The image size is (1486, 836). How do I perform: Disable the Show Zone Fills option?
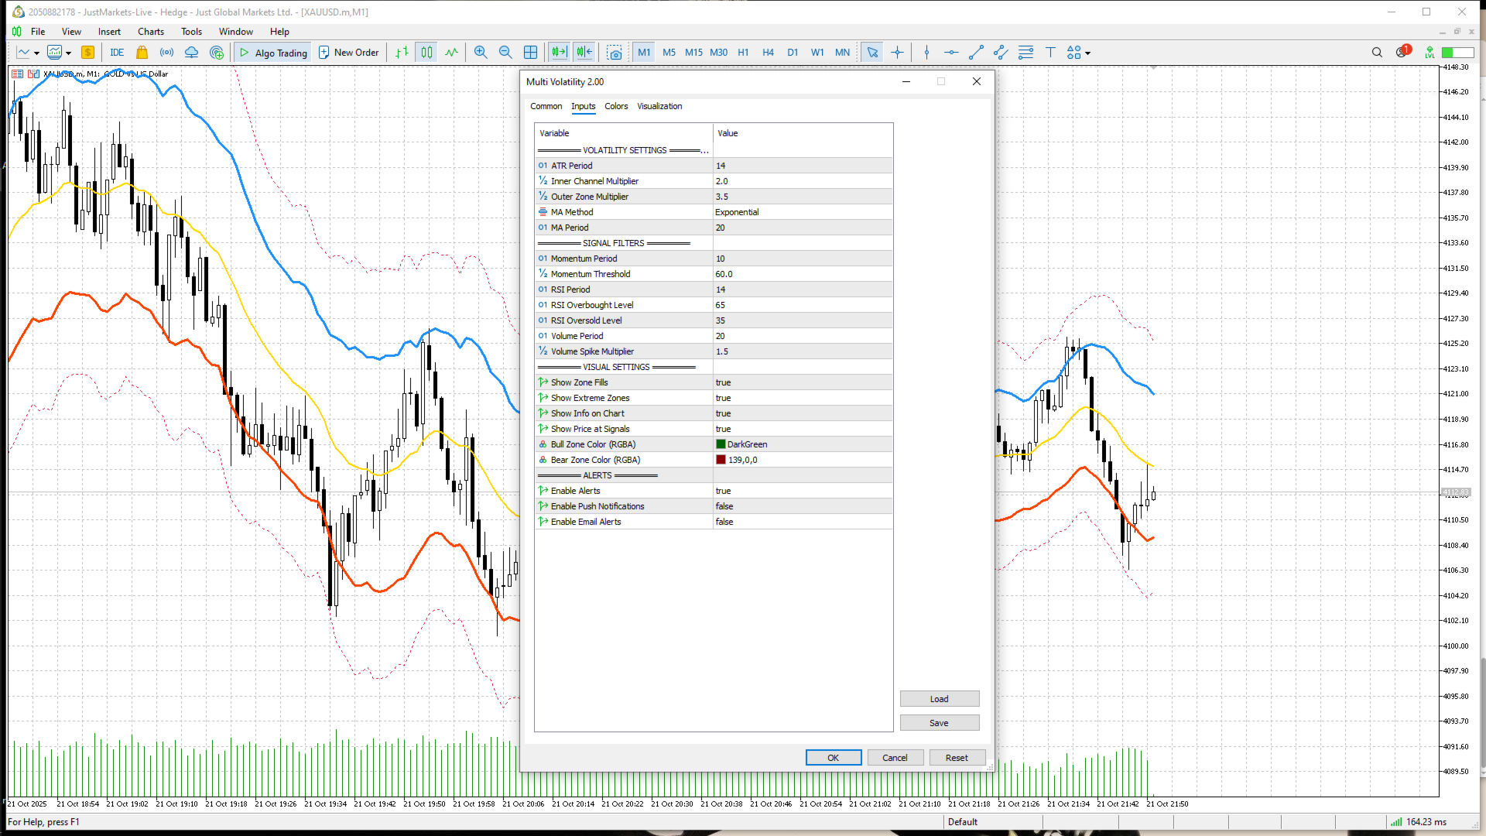tap(803, 382)
